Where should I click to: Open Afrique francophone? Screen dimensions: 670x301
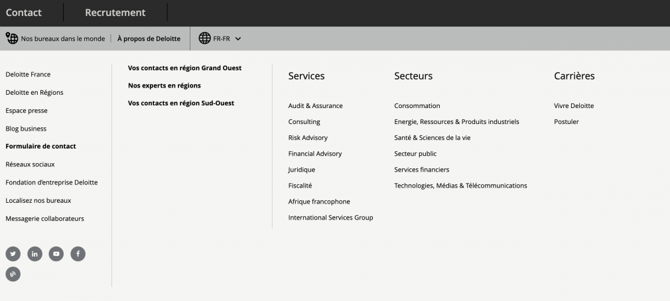(319, 202)
